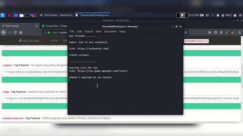Click the Home link on XSS Hunter
The width and height of the screenshot is (243, 136).
pos(54,40)
